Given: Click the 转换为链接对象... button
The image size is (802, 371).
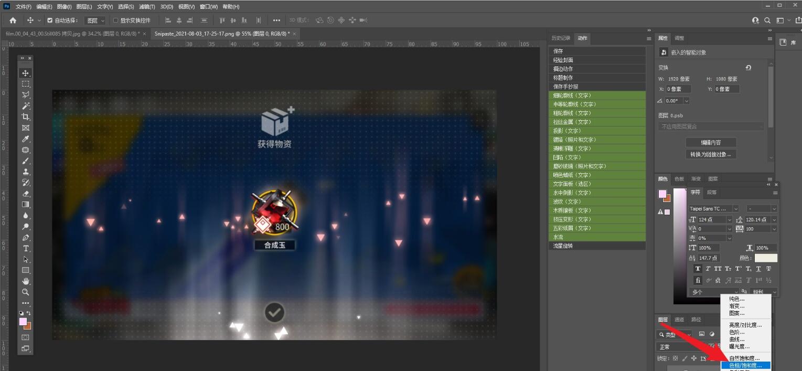Looking at the screenshot, I should coord(711,154).
